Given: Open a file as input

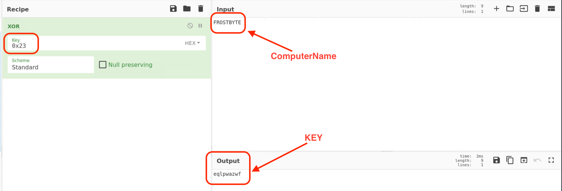Looking at the screenshot, I should [x=523, y=9].
